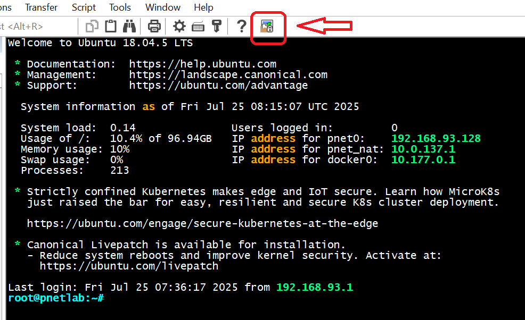
Task: Open Find using the binoculars icon
Action: pyautogui.click(x=129, y=26)
